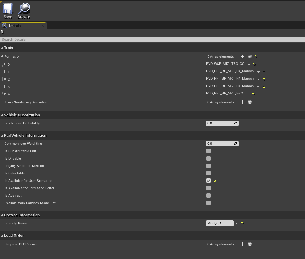Tick the Is Abstract checkbox
Viewport: 305px width, 259px height.
(x=209, y=195)
